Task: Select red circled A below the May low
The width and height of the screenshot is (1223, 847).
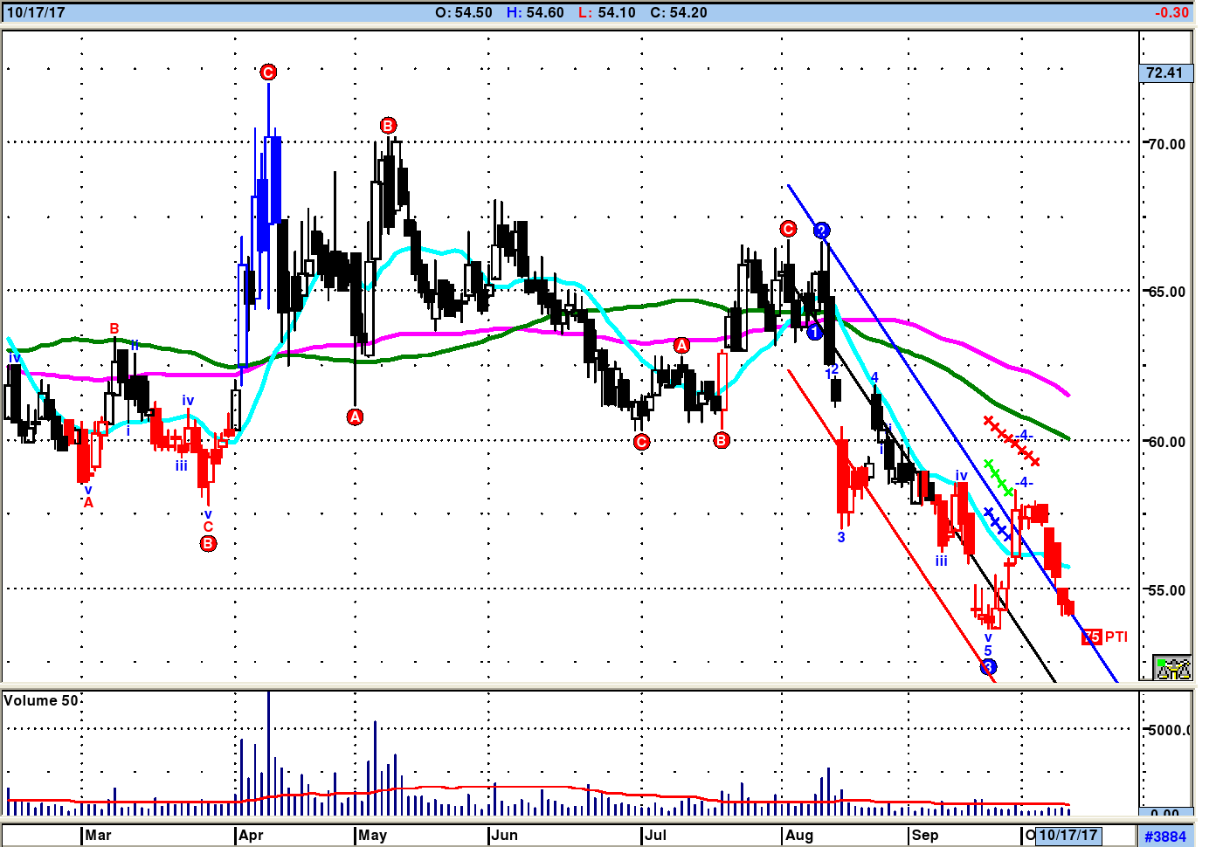Action: coord(355,417)
